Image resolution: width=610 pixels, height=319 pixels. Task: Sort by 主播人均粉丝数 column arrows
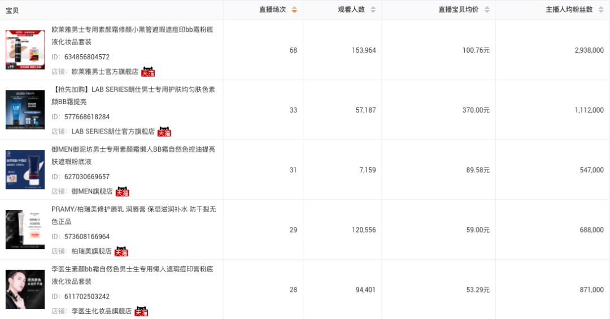tap(600, 10)
